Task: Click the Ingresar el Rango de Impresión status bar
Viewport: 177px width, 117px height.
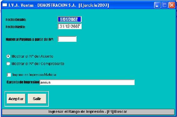Action: pyautogui.click(x=88, y=112)
